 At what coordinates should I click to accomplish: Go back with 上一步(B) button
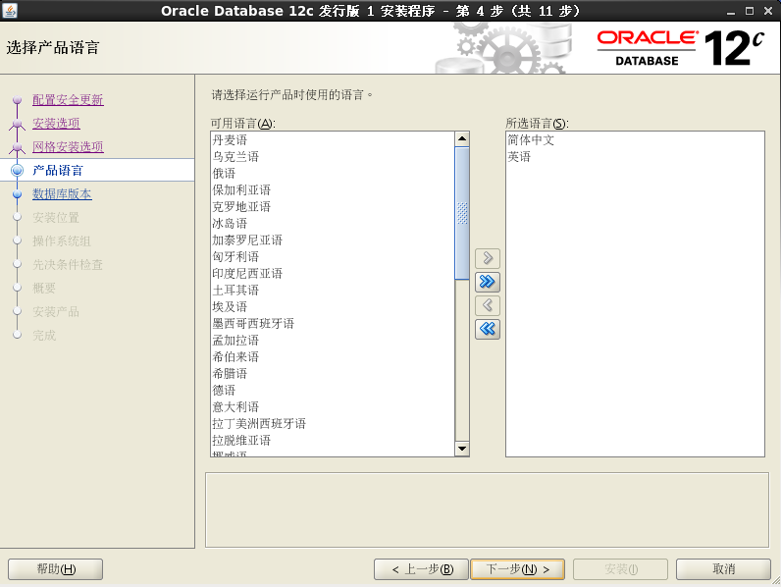pos(421,569)
